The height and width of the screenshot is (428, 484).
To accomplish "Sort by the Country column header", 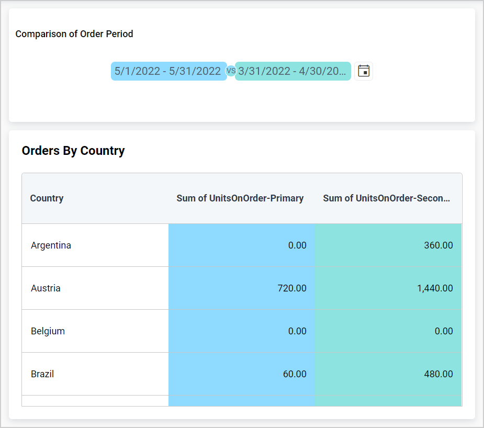I will tap(47, 198).
